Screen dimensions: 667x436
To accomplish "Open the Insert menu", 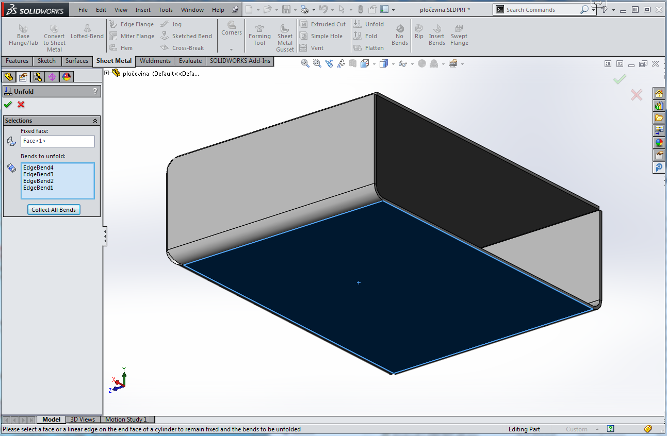I will (143, 10).
